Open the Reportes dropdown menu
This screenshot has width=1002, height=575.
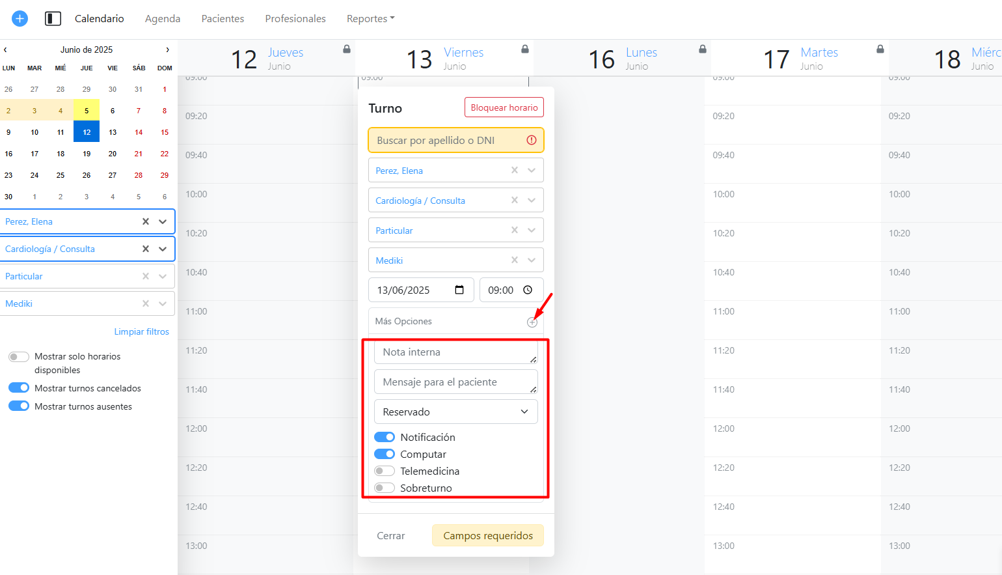tap(370, 19)
